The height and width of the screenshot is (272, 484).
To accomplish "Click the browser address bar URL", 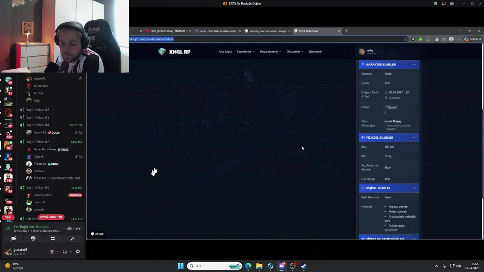I will [x=151, y=39].
